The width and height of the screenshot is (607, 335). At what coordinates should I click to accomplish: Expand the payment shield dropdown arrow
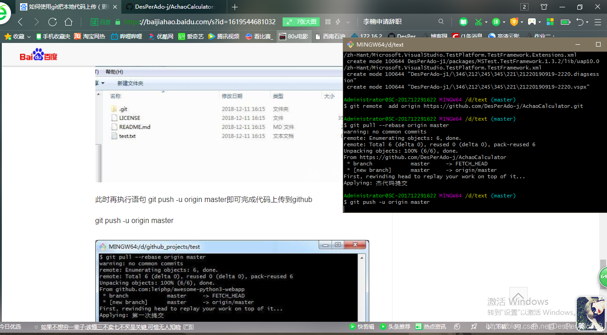tap(522, 22)
